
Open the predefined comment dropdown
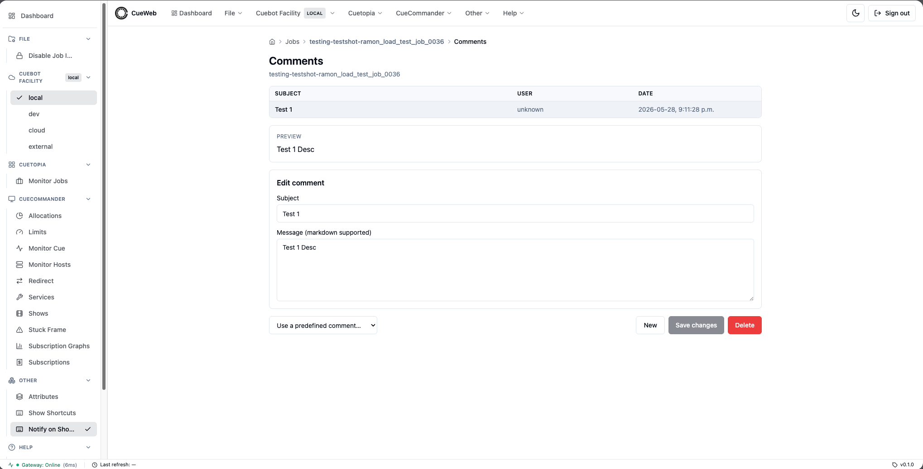323,325
